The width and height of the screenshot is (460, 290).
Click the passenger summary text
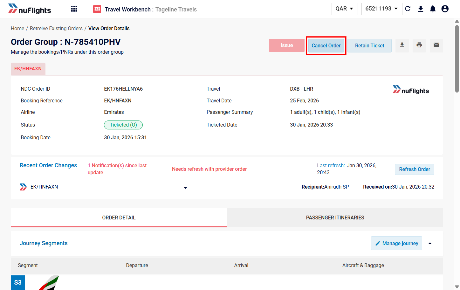coord(325,112)
